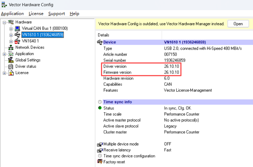Screen dimensions: 253x167
Task: Click the Factory reset label
Action: 114,162
